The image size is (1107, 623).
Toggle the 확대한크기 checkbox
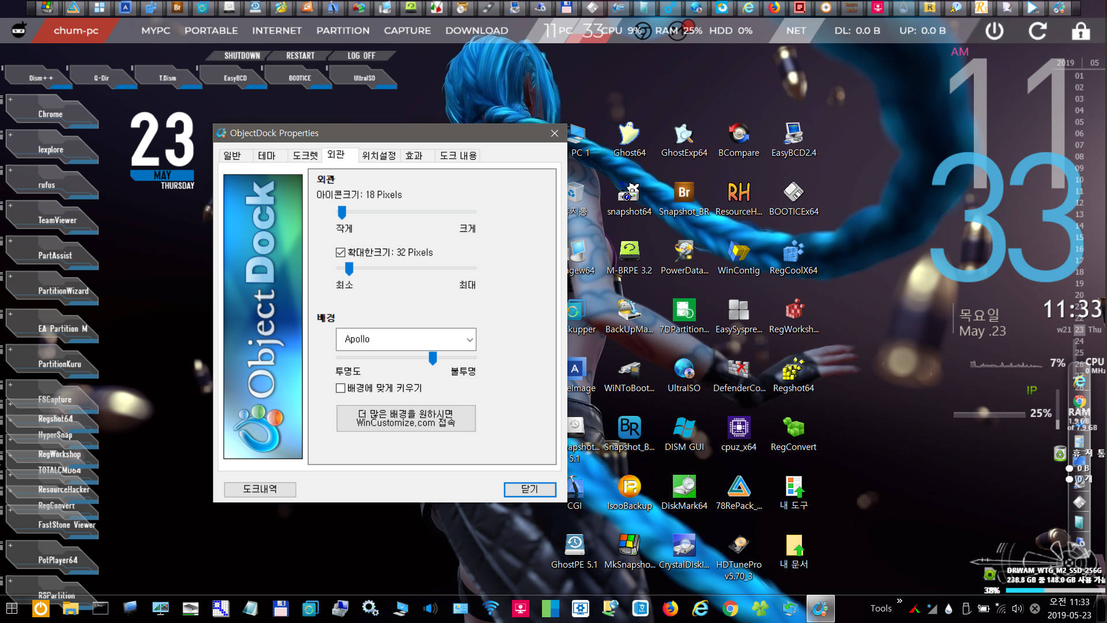(x=341, y=253)
